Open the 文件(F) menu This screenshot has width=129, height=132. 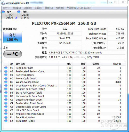[x=7, y=8]
